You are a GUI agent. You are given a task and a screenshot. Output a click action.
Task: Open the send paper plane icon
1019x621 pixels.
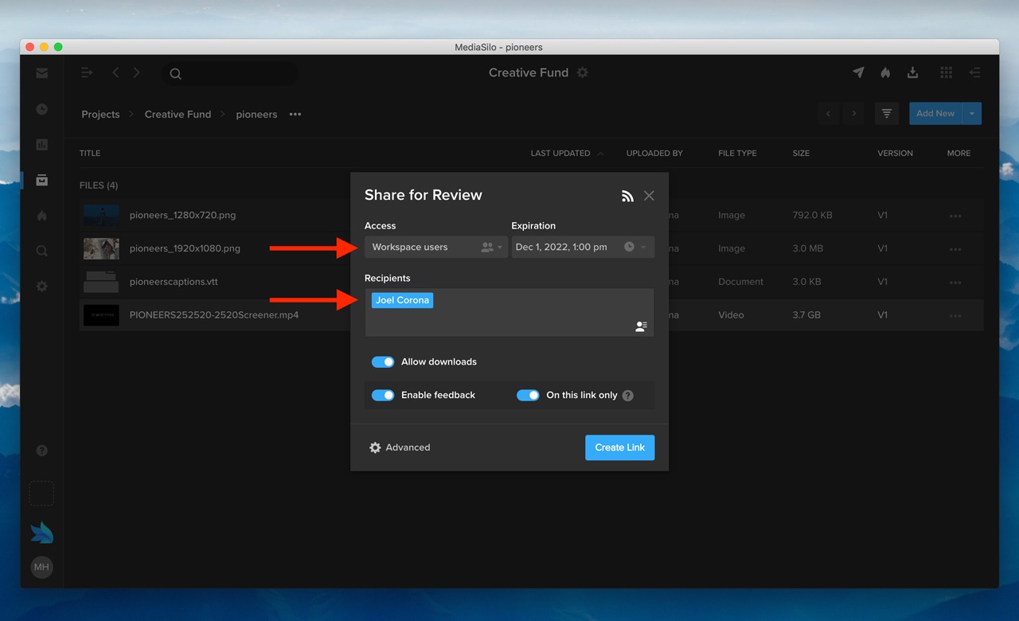[x=858, y=72]
